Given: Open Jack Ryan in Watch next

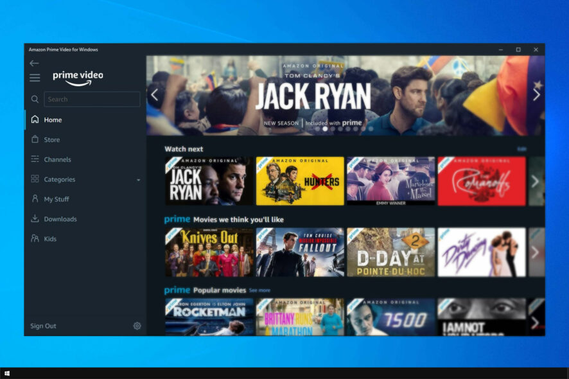Looking at the screenshot, I should click(209, 181).
